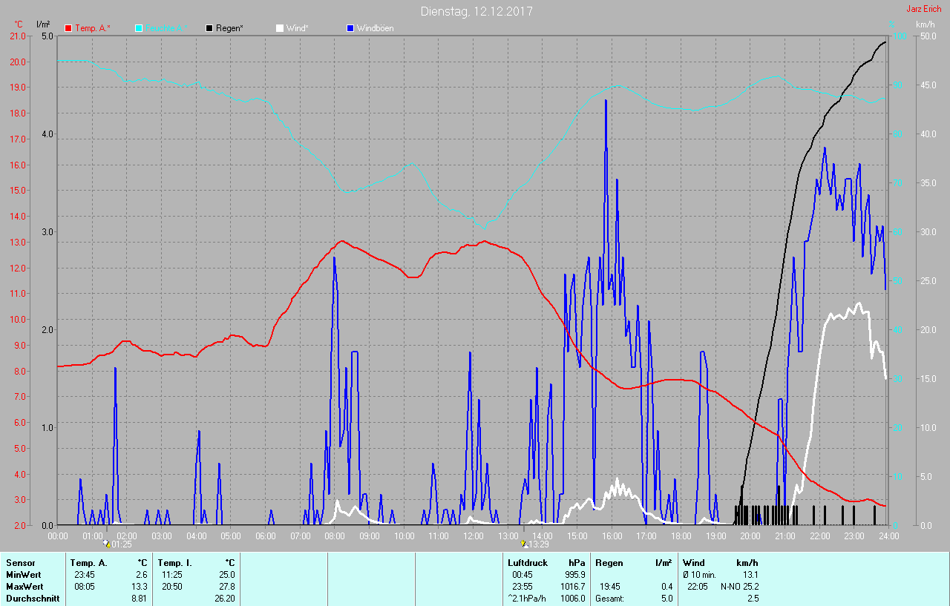Viewport: 950px width, 606px height.
Task: Click the 'Ø 10 min.' wind label
Action: coord(700,575)
